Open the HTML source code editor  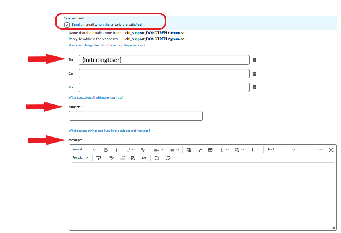click(x=144, y=158)
